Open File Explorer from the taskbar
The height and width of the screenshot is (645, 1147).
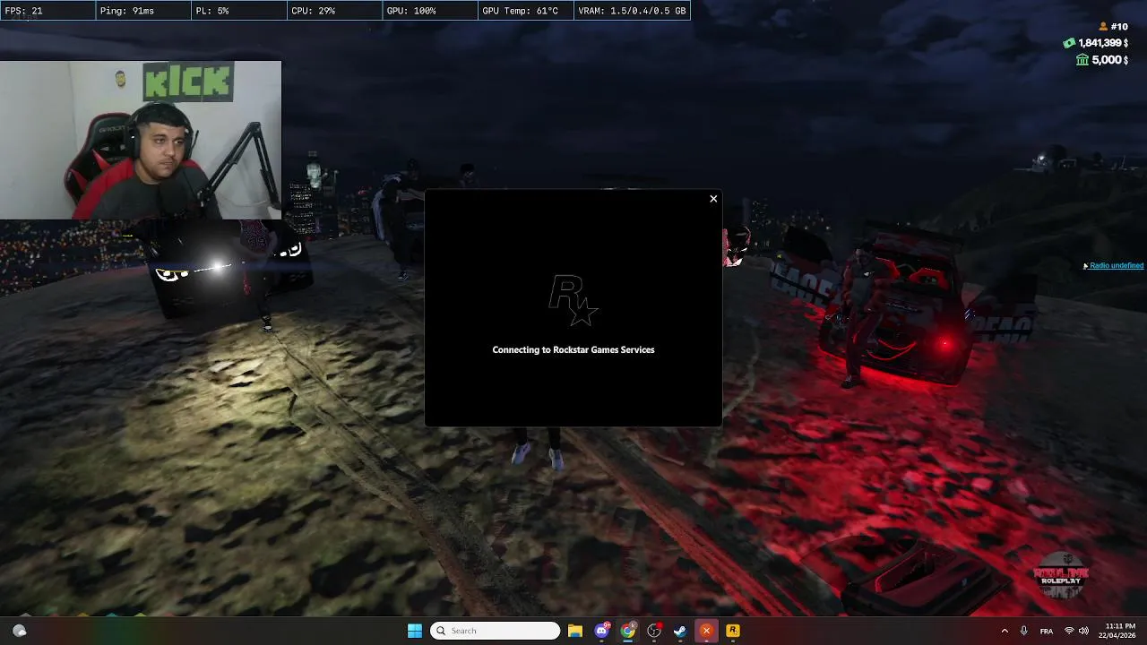point(575,631)
